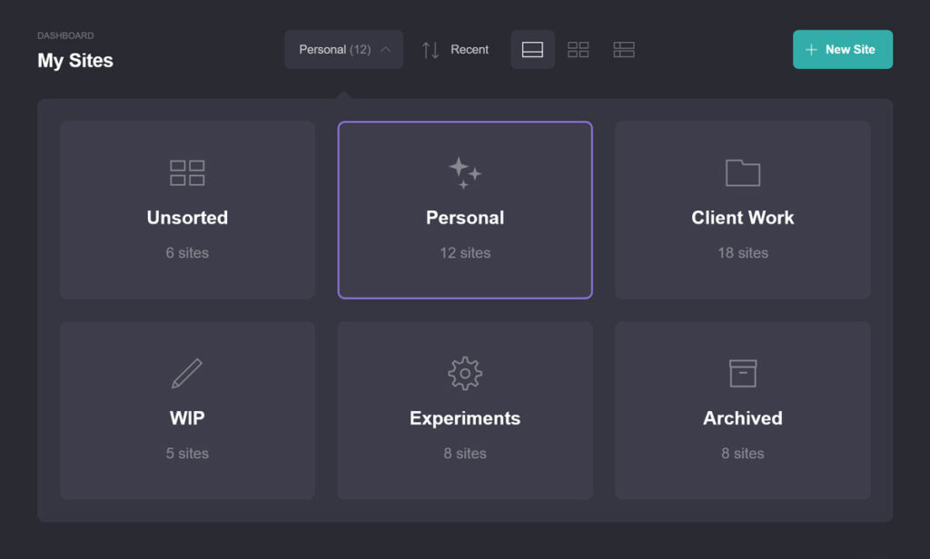The height and width of the screenshot is (559, 930).
Task: Click the gear icon on the Experiments card
Action: 465,373
